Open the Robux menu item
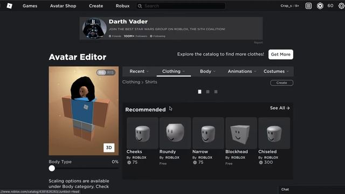The image size is (345, 194). click(x=122, y=6)
